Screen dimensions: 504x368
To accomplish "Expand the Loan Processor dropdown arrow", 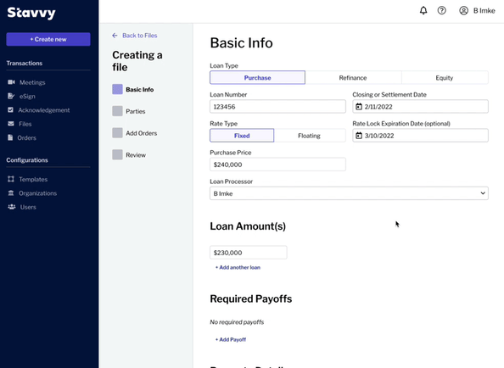I will [483, 193].
